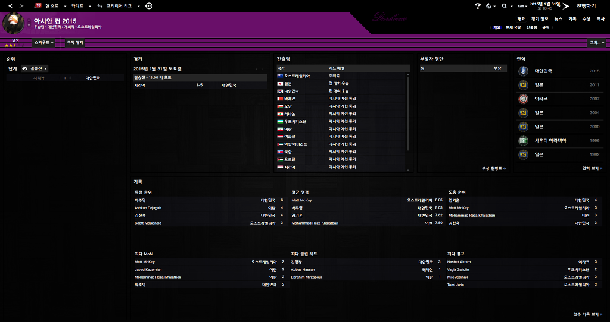Click the transfer arrows icon beside 프리미어 리그
This screenshot has height=322, width=610.
(x=100, y=6)
